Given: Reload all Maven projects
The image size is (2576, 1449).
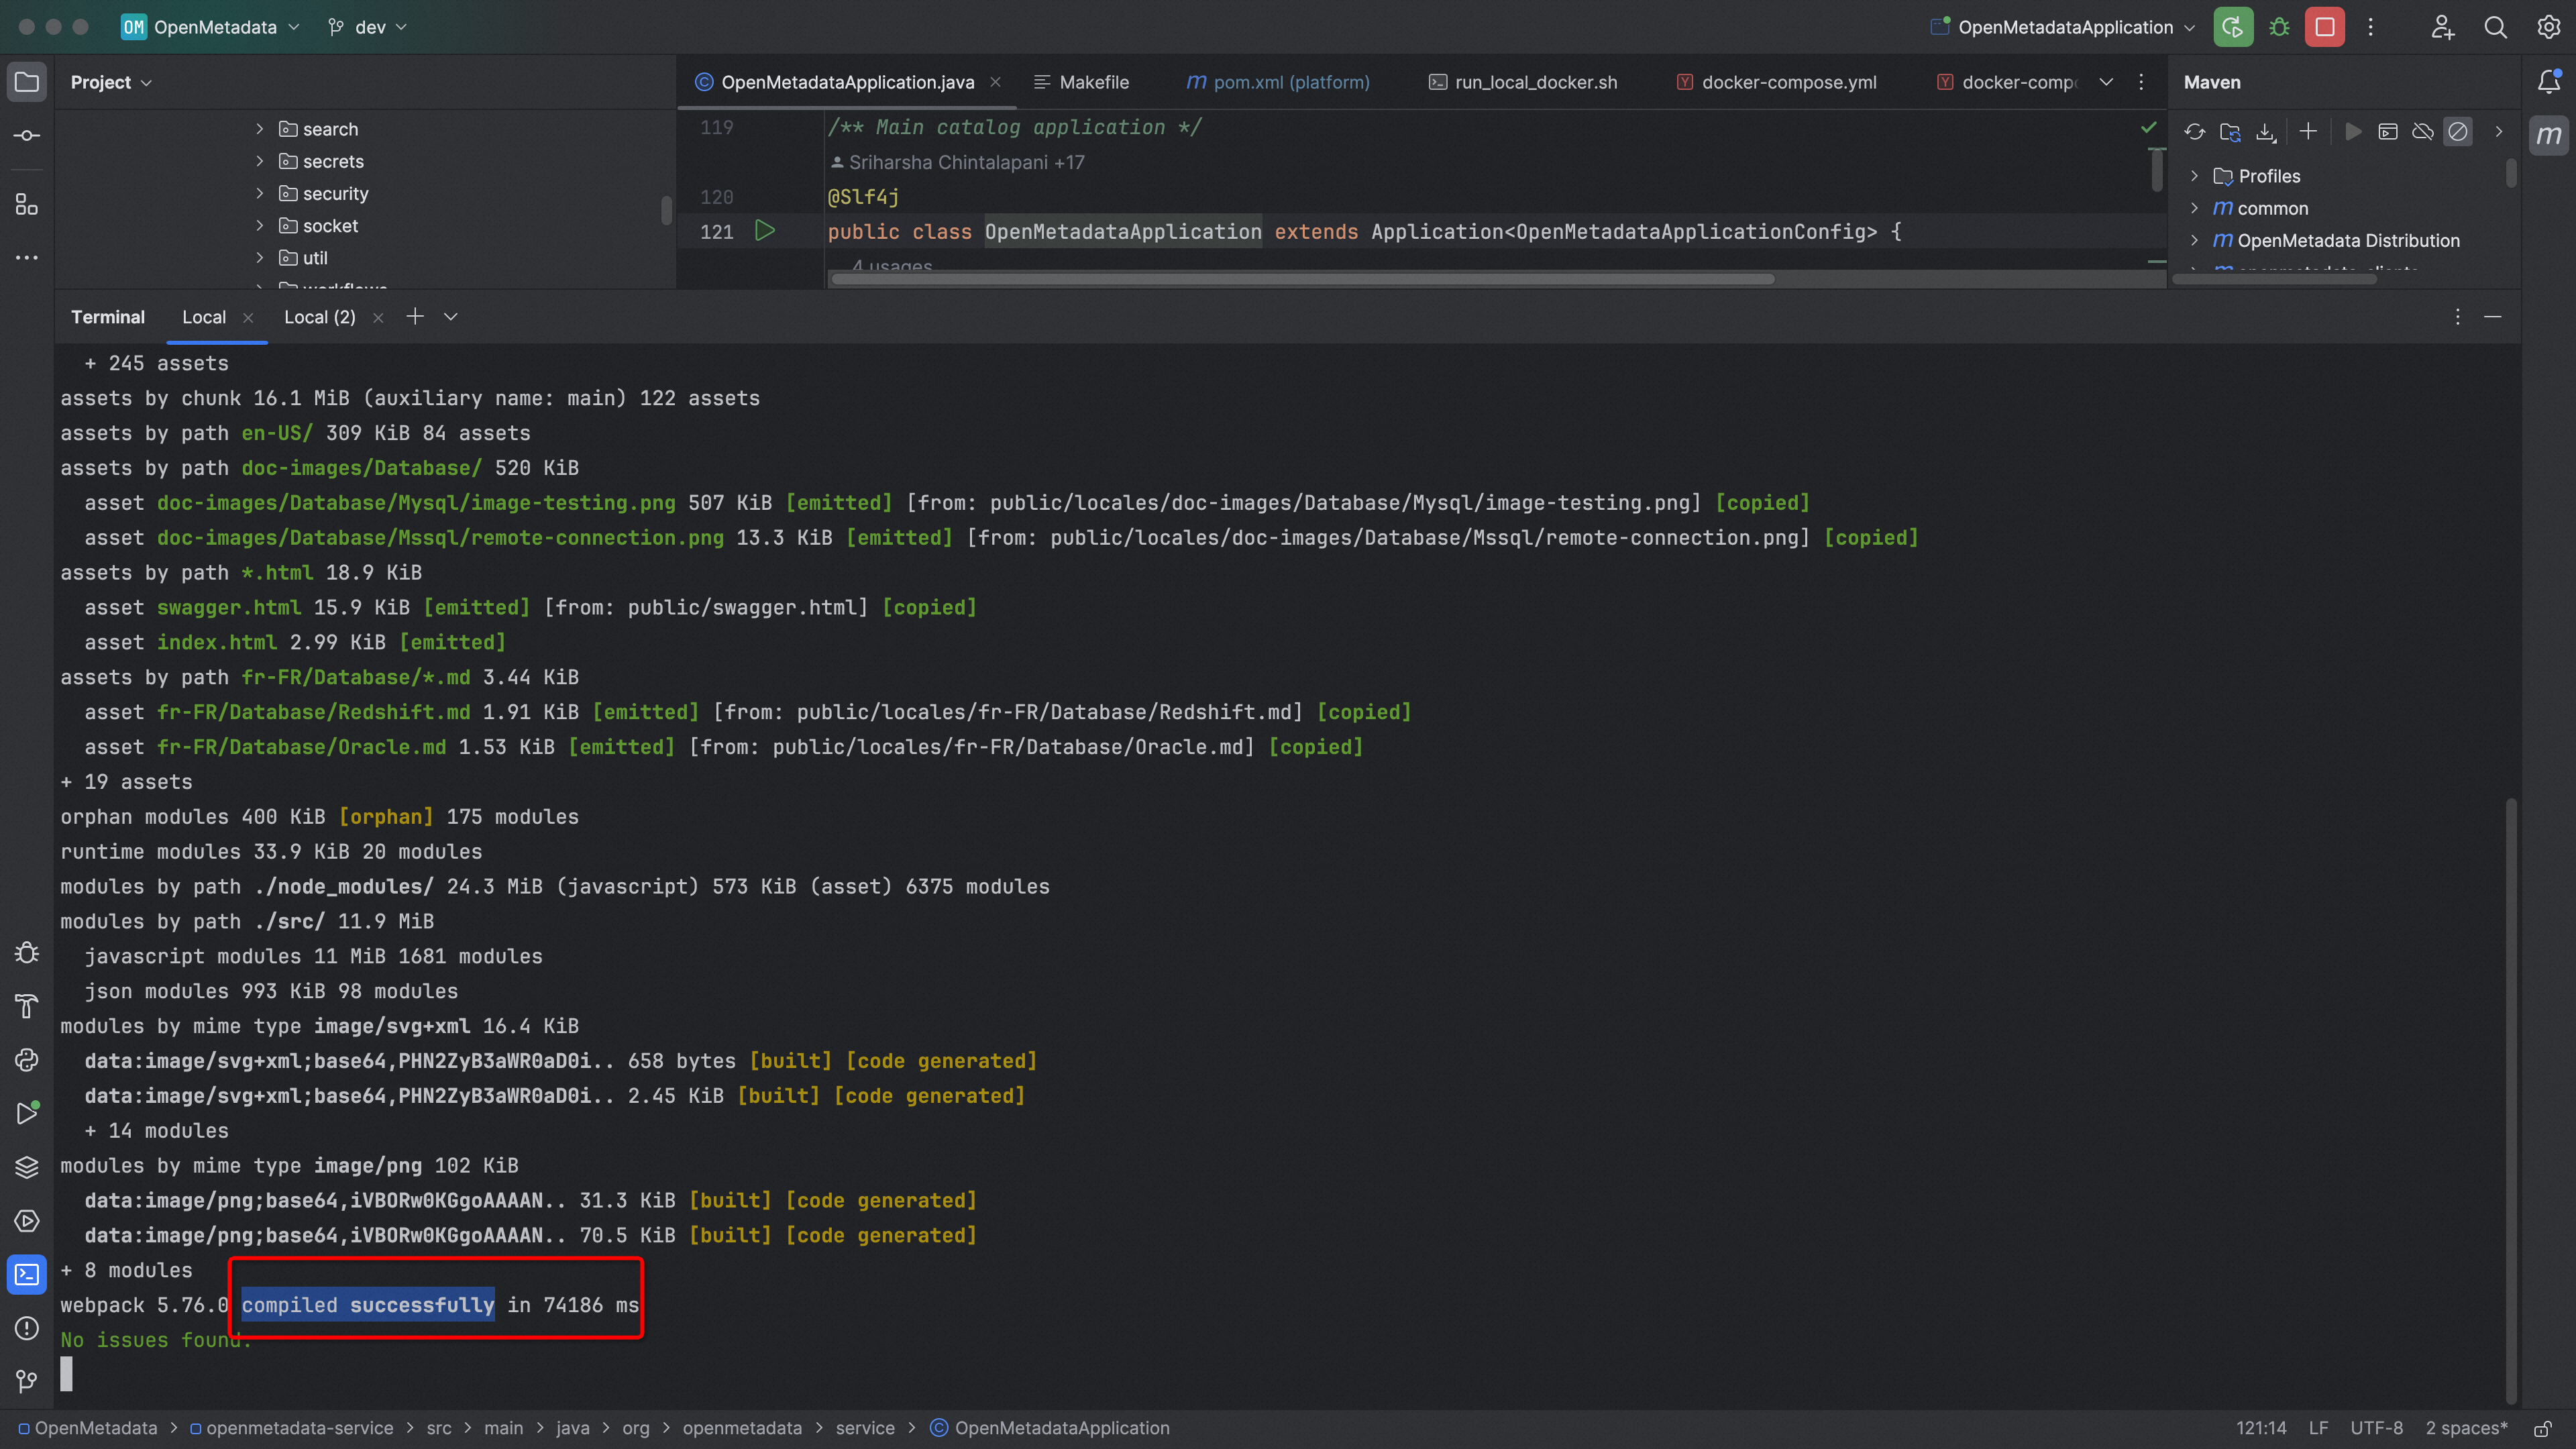Looking at the screenshot, I should tap(2194, 132).
